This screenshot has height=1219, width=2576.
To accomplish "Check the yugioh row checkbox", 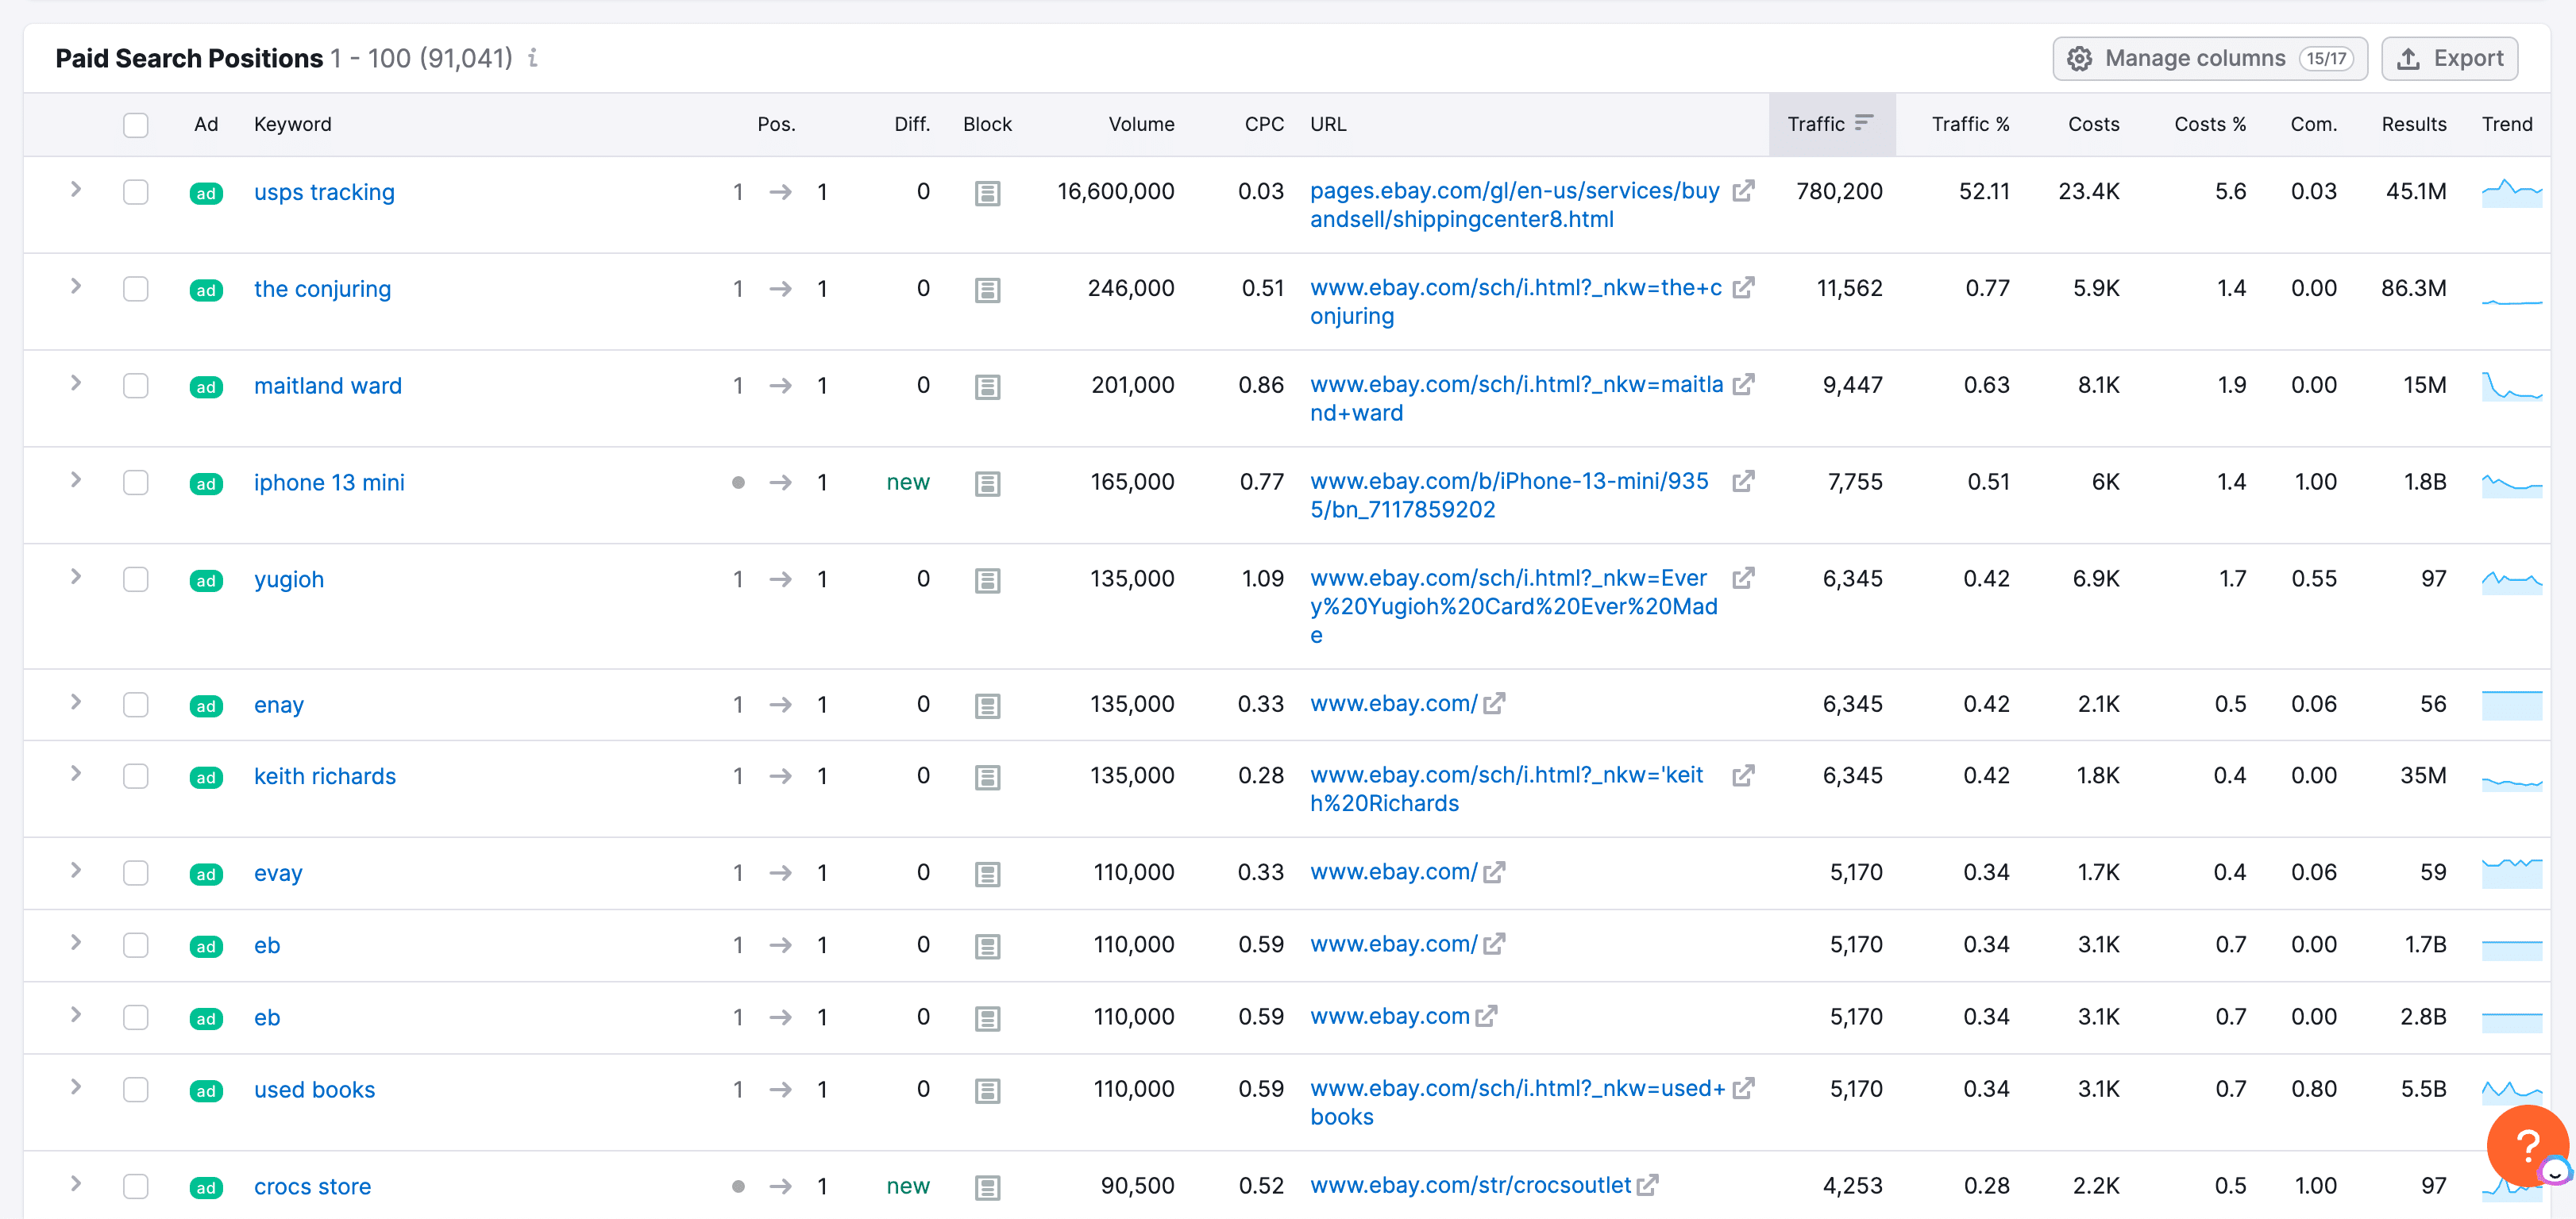I will click(135, 579).
